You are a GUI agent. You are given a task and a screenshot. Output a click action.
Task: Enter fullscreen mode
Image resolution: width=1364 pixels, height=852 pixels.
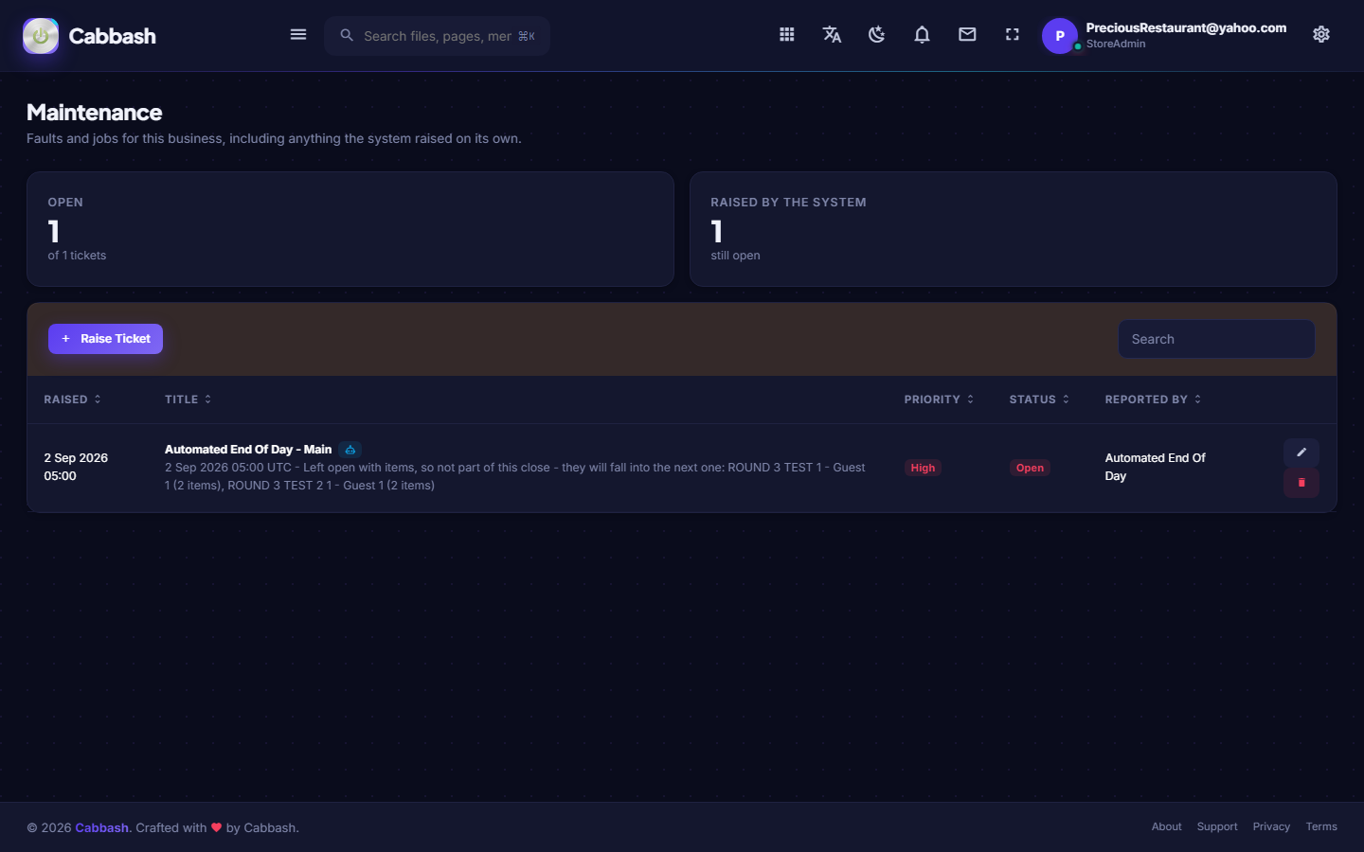click(x=1013, y=35)
